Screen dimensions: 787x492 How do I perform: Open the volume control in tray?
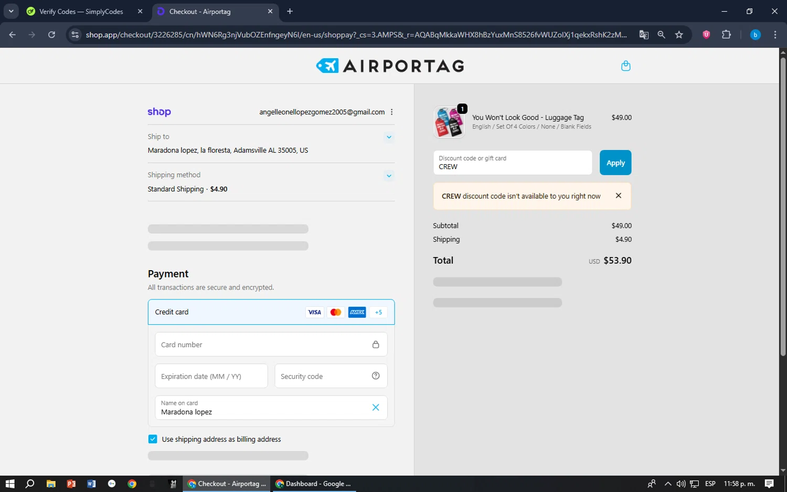(681, 484)
